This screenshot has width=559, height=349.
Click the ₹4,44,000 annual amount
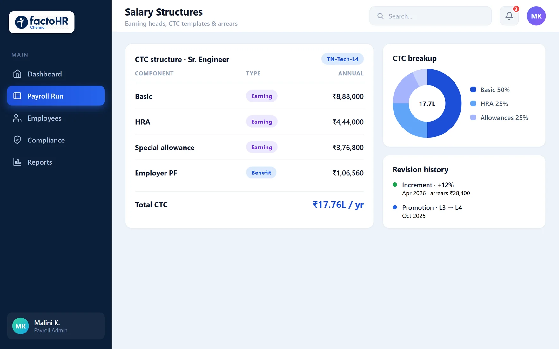point(348,122)
